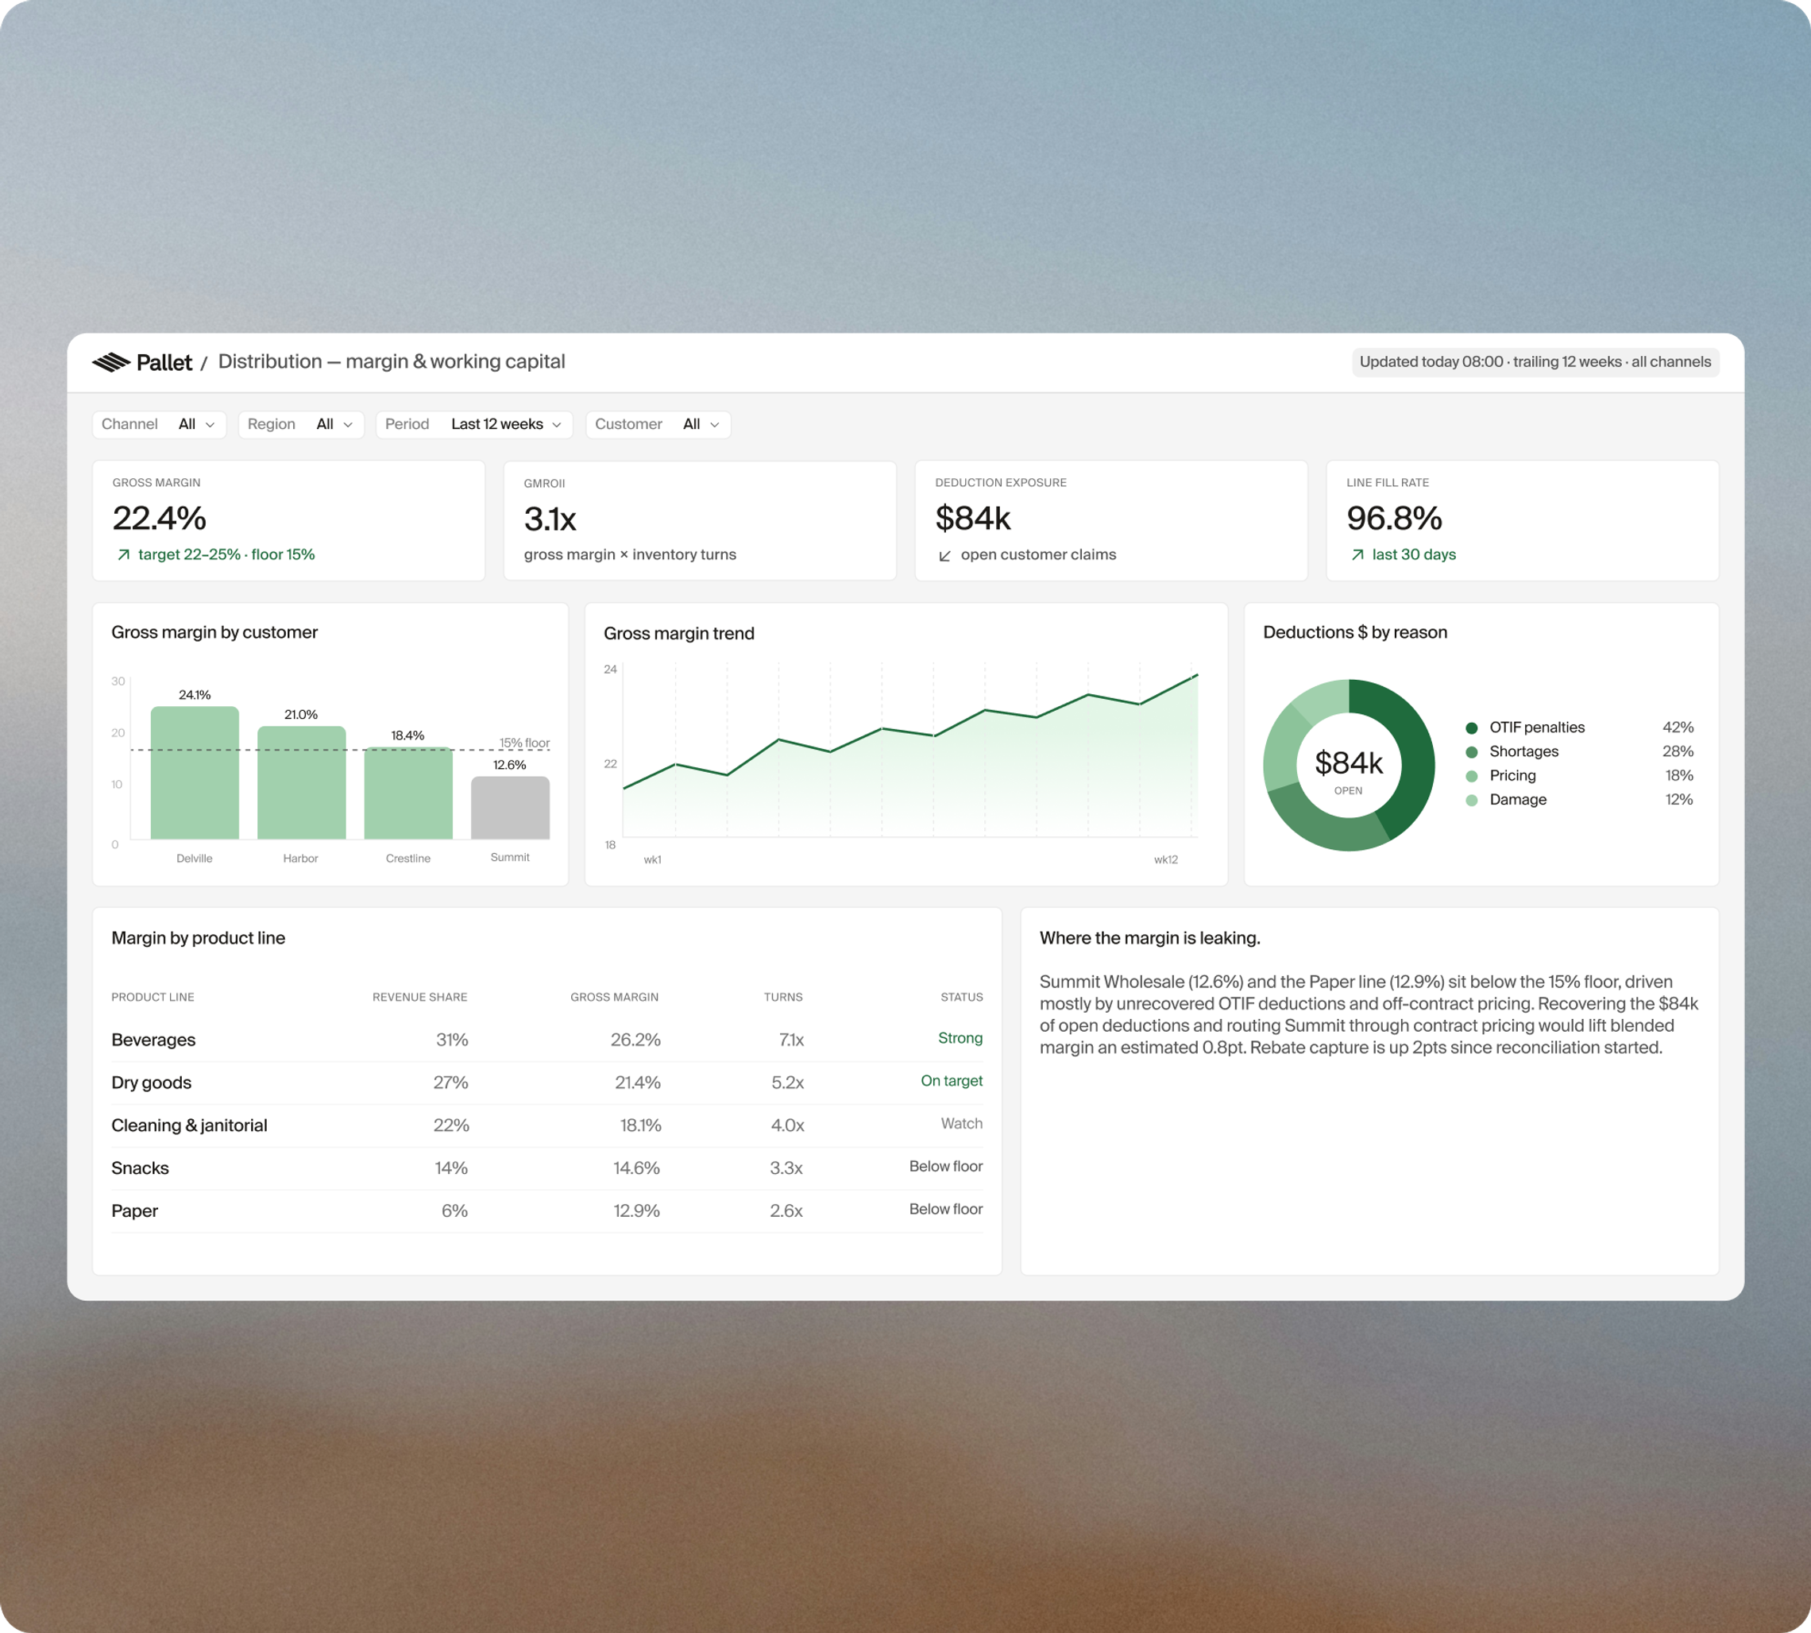Click the Where the margin is leaking heading
The width and height of the screenshot is (1811, 1633).
(x=1149, y=939)
